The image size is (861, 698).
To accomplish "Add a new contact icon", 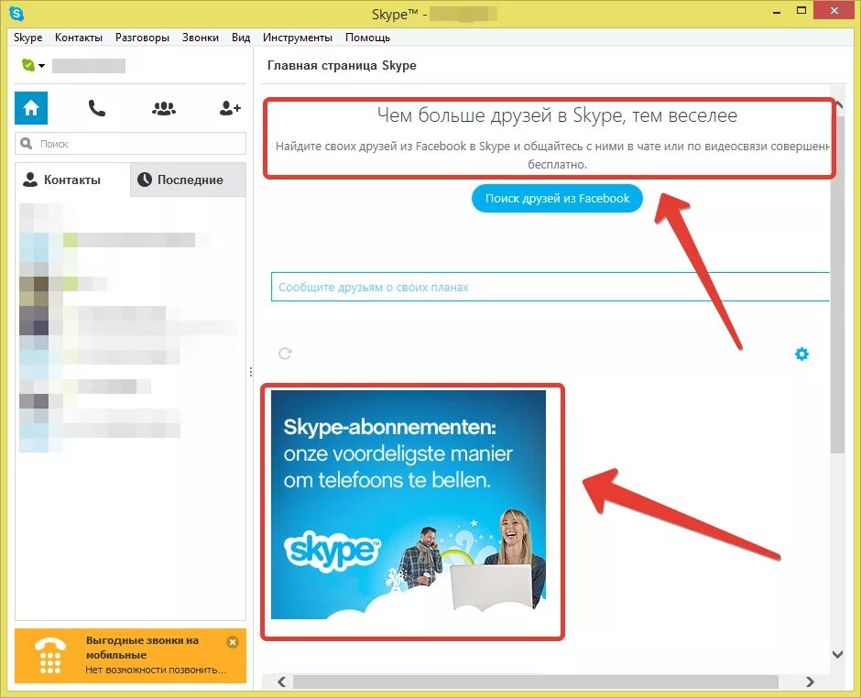I will [230, 108].
